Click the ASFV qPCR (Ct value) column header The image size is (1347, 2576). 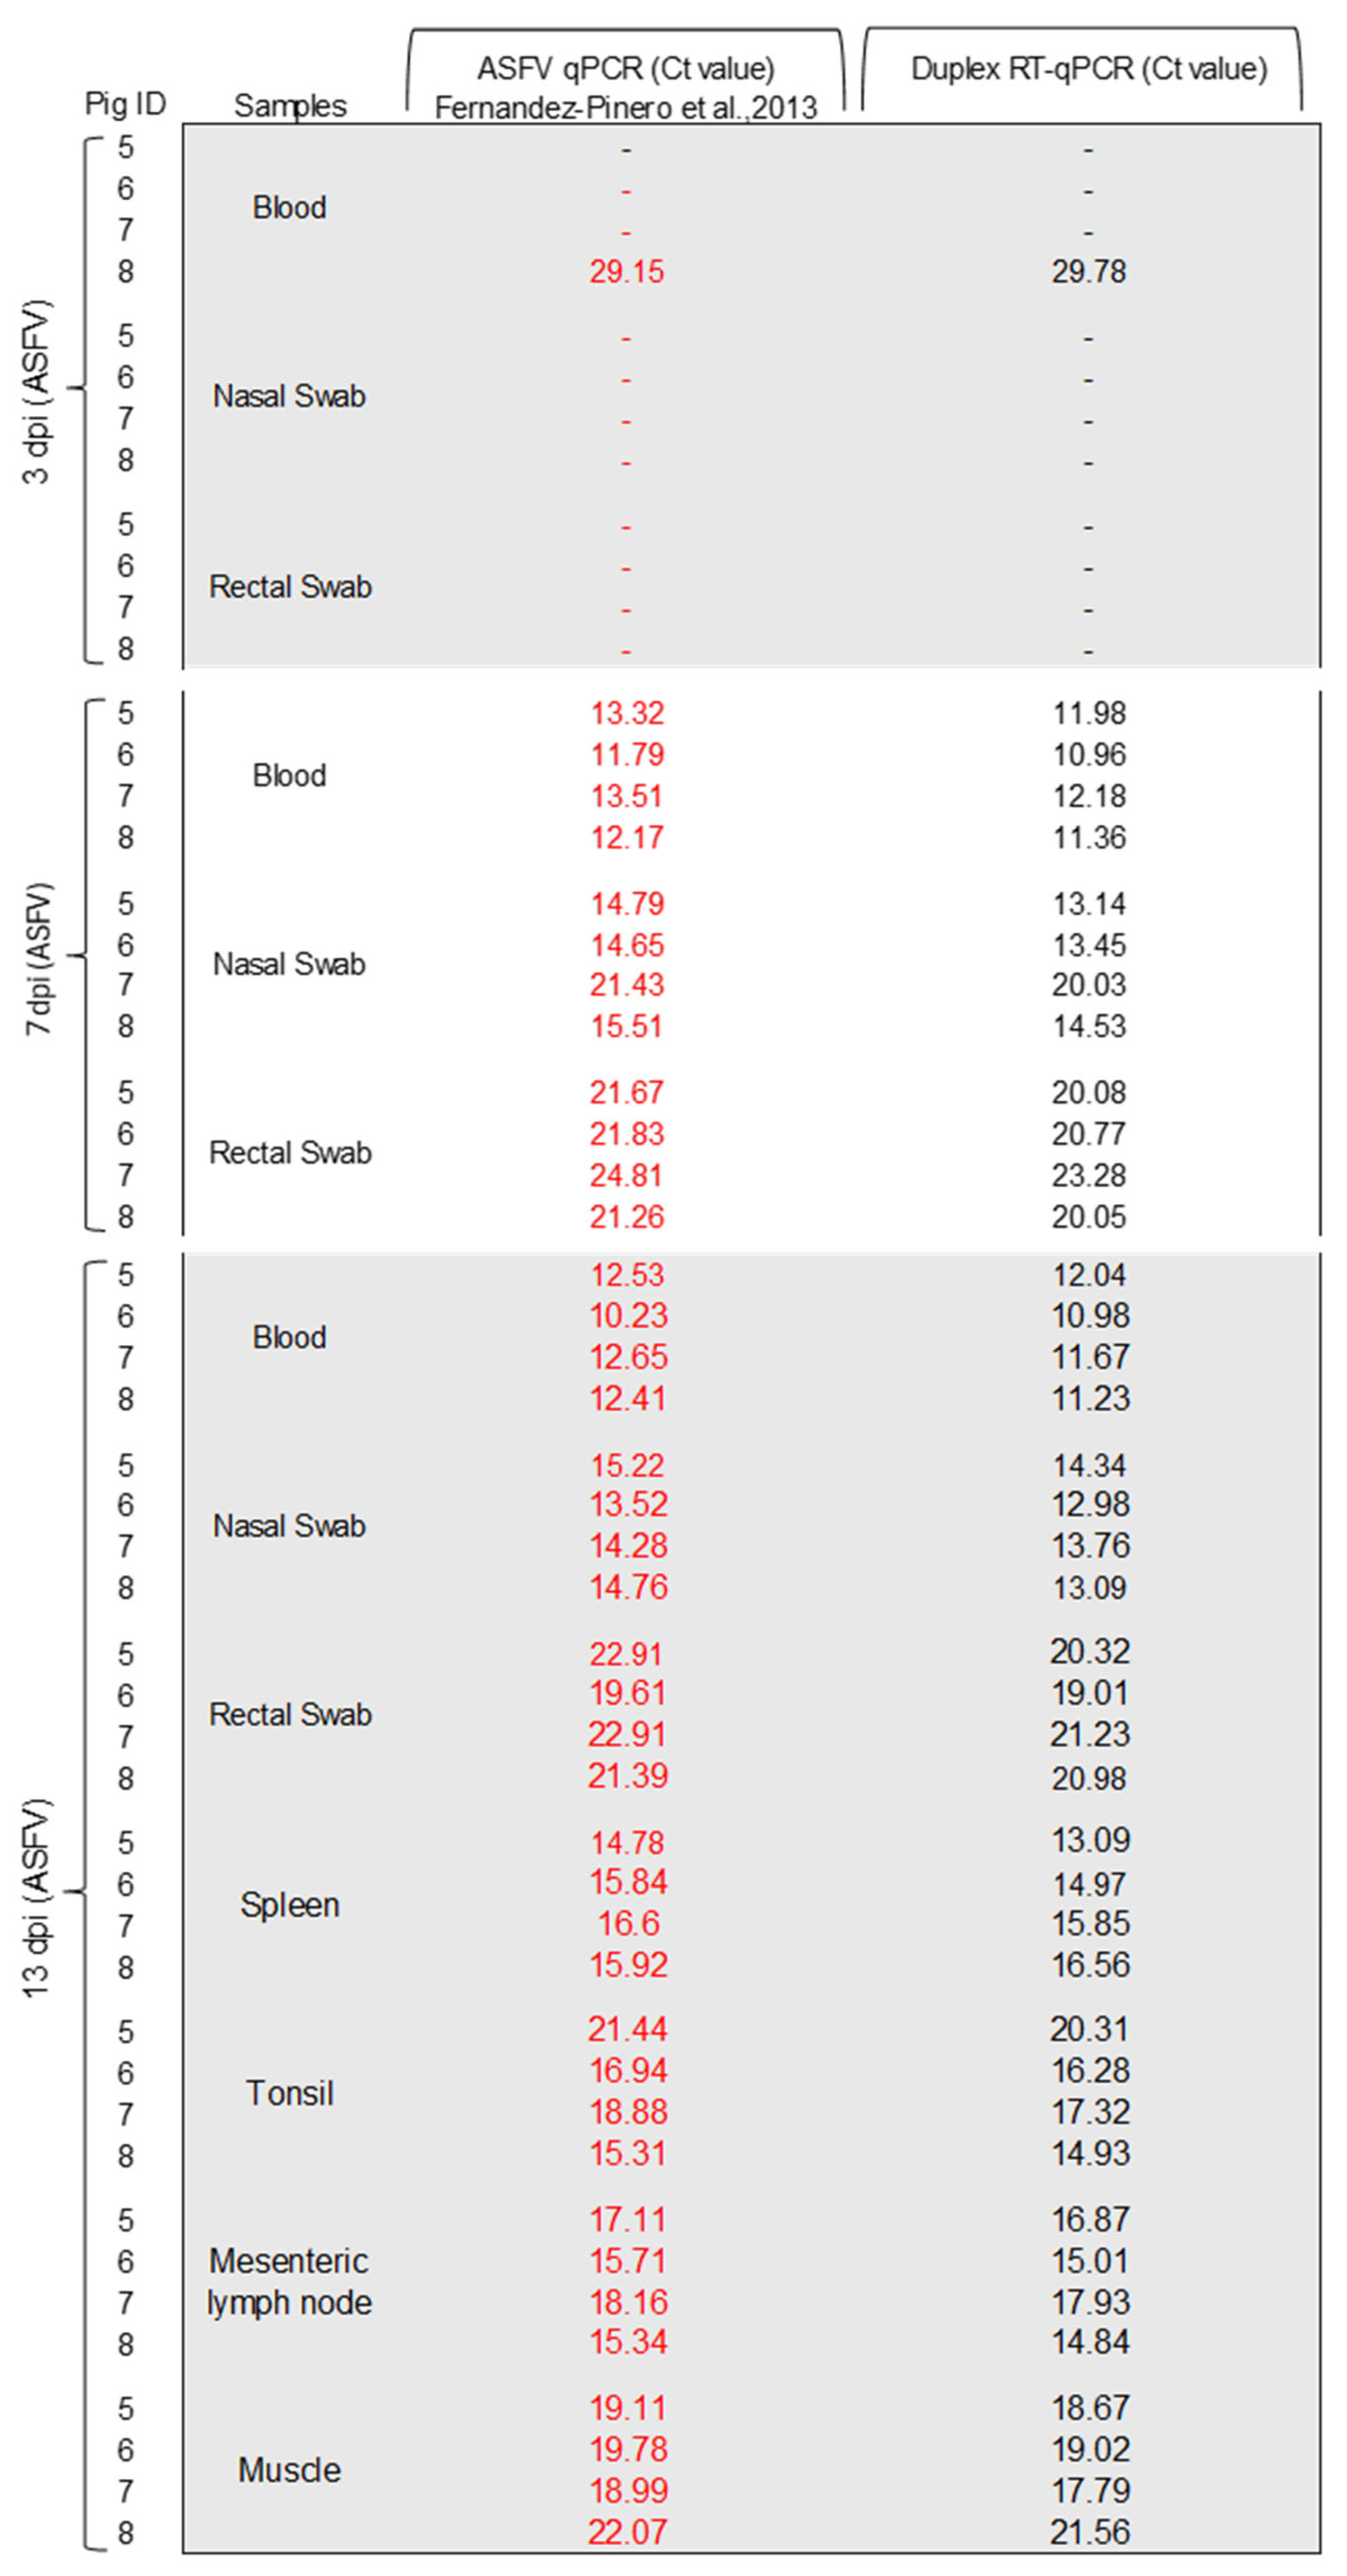(626, 69)
